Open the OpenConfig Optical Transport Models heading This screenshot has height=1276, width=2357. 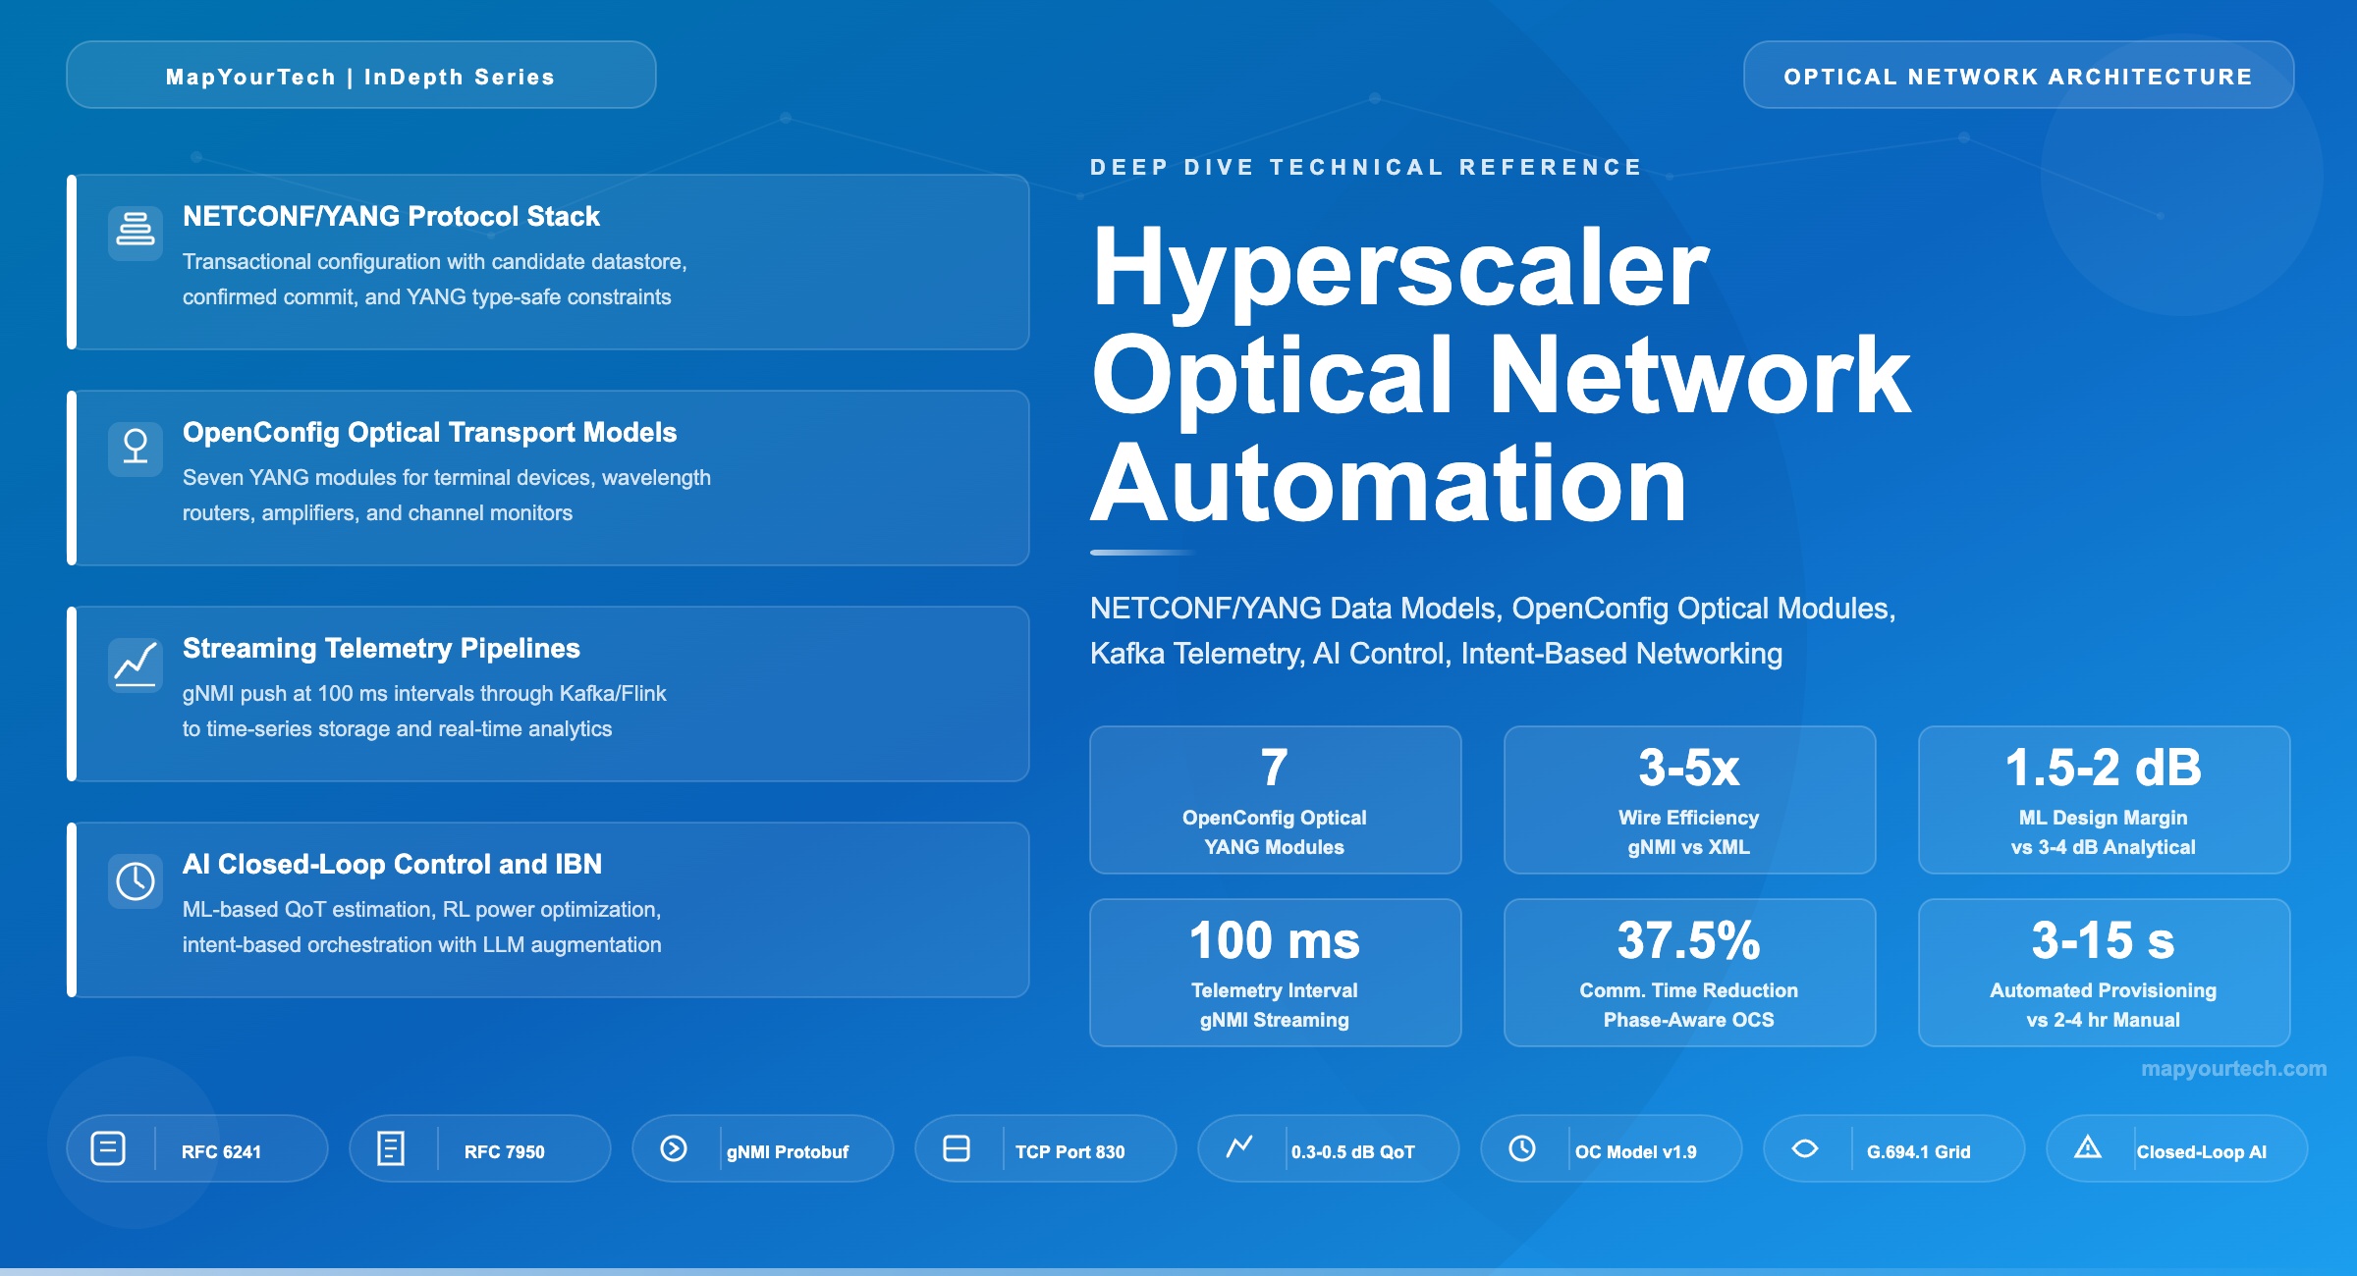pos(430,433)
